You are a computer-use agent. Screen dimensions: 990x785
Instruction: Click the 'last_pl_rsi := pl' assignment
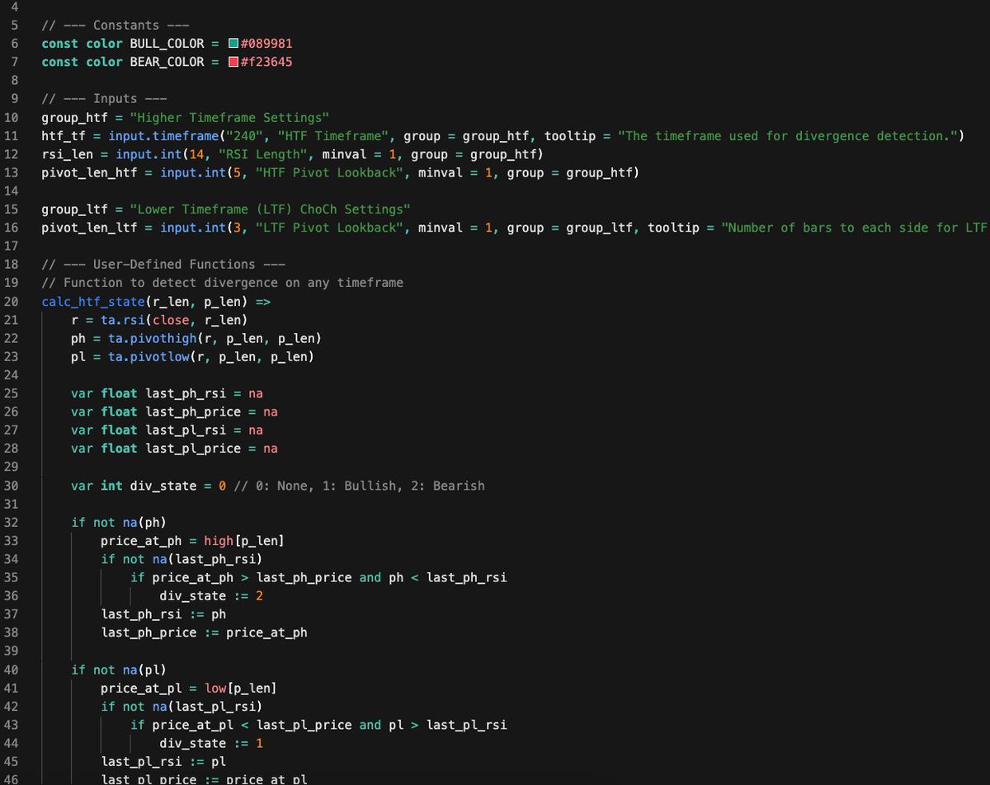163,762
